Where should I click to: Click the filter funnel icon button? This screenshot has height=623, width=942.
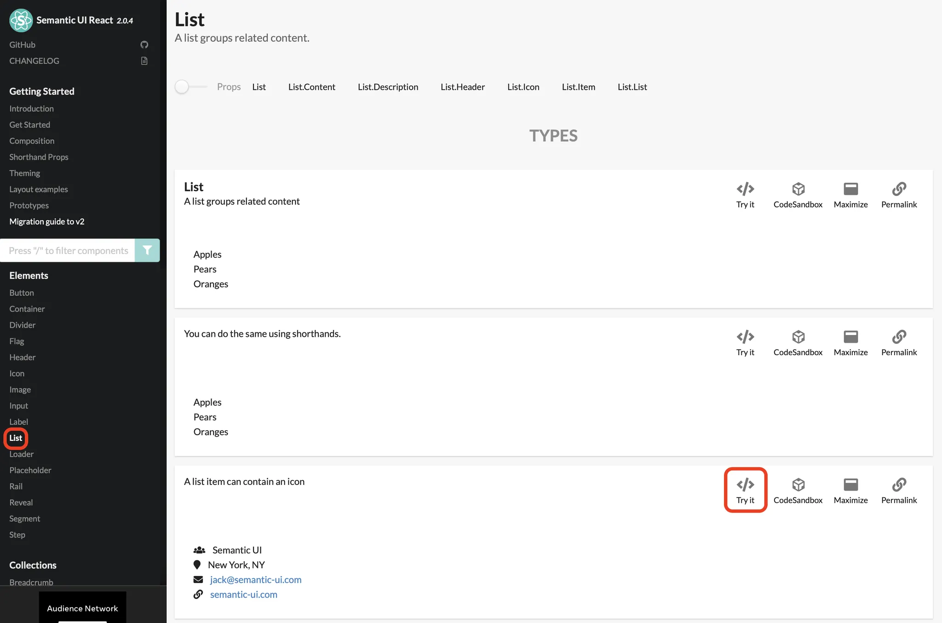147,250
